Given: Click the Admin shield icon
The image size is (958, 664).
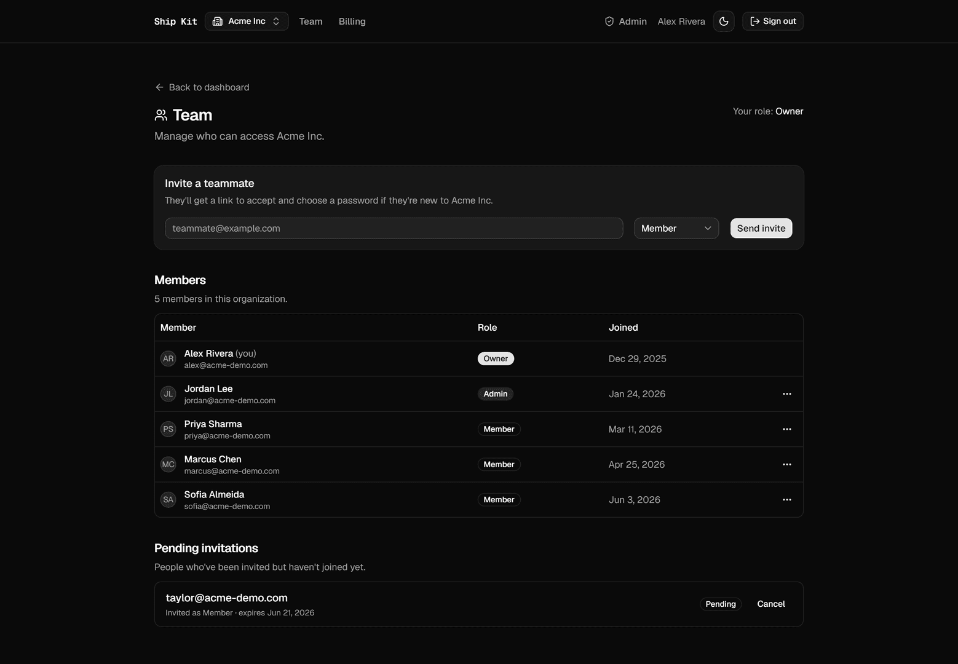Looking at the screenshot, I should click(609, 22).
